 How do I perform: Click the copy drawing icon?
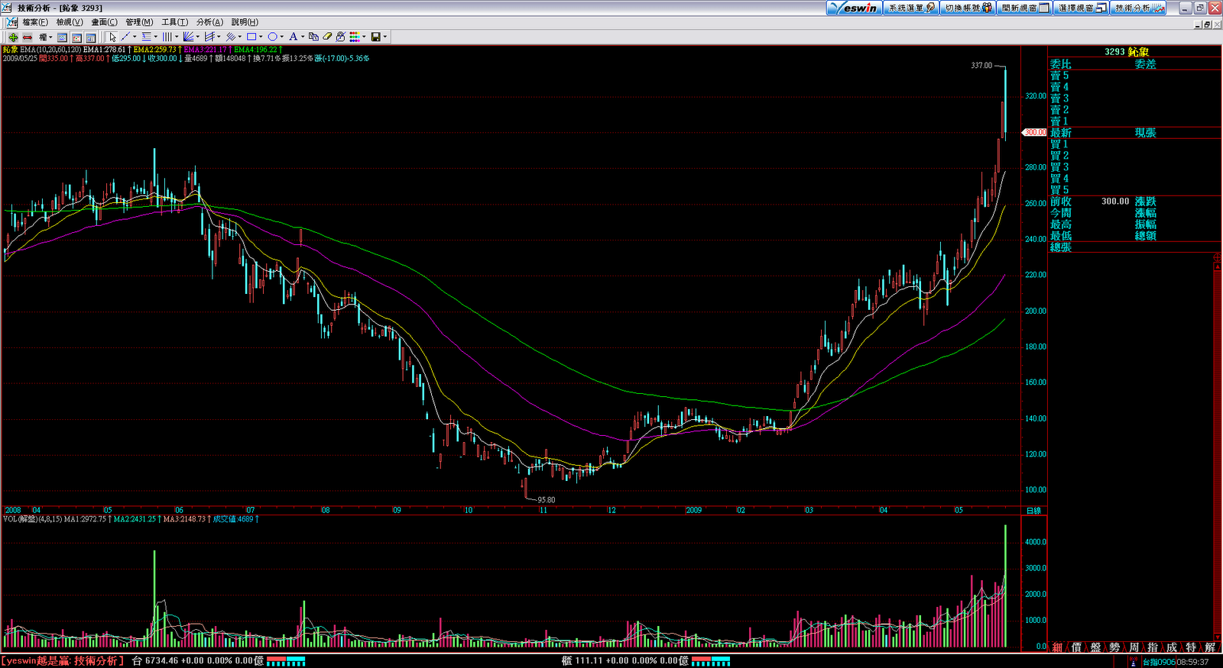313,37
